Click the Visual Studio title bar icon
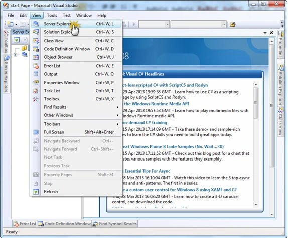 (x=6, y=5)
